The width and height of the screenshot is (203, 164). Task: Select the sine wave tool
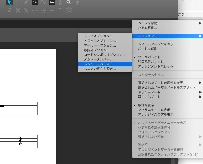coord(43,2)
